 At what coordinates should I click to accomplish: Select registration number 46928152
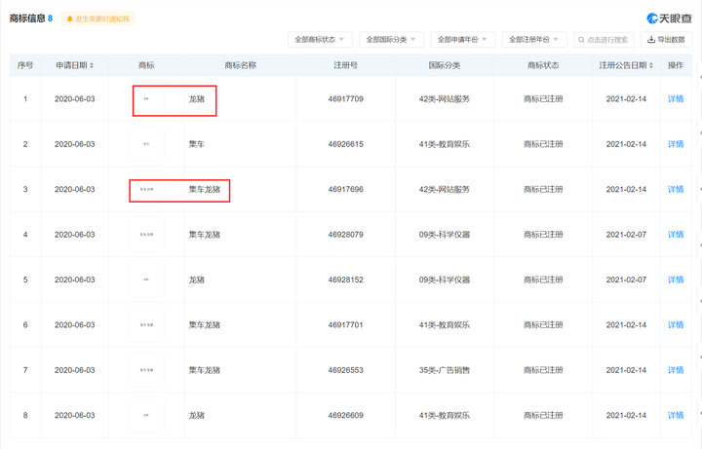point(345,280)
